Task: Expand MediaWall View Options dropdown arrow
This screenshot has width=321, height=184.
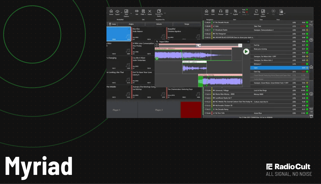Action: [131, 13]
